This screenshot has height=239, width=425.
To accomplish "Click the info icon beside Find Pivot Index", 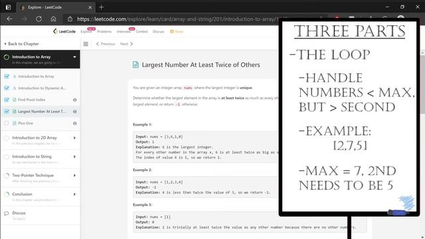I will pyautogui.click(x=75, y=100).
